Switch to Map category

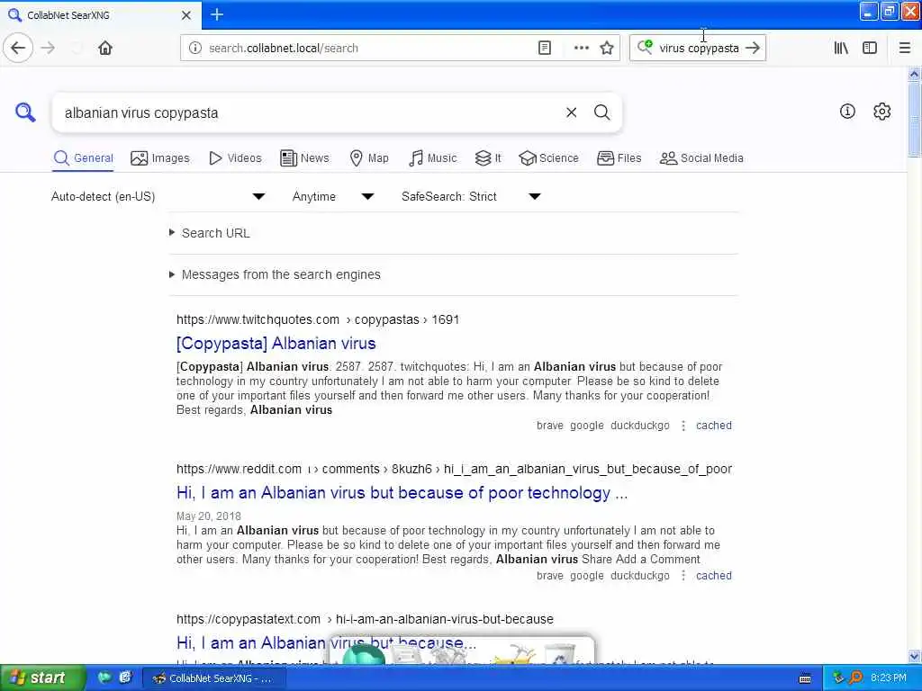(x=369, y=158)
